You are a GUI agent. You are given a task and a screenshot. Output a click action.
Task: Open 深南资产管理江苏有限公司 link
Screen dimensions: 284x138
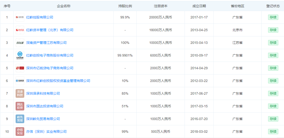(46, 43)
